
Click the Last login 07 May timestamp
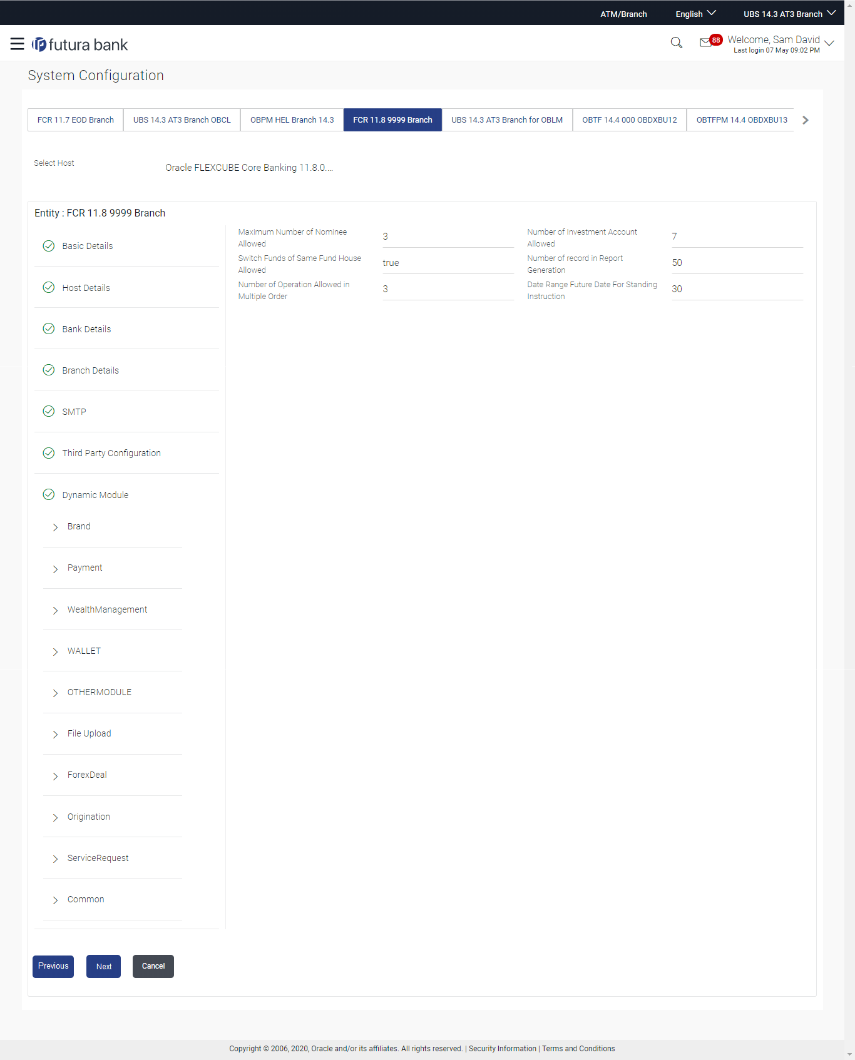tap(777, 51)
